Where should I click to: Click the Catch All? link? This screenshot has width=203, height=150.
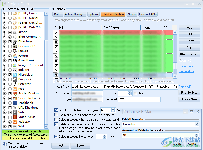point(185,87)
